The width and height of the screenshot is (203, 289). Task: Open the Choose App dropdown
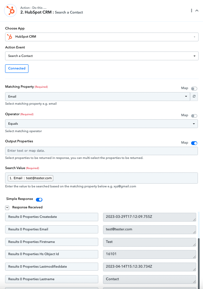[102, 37]
